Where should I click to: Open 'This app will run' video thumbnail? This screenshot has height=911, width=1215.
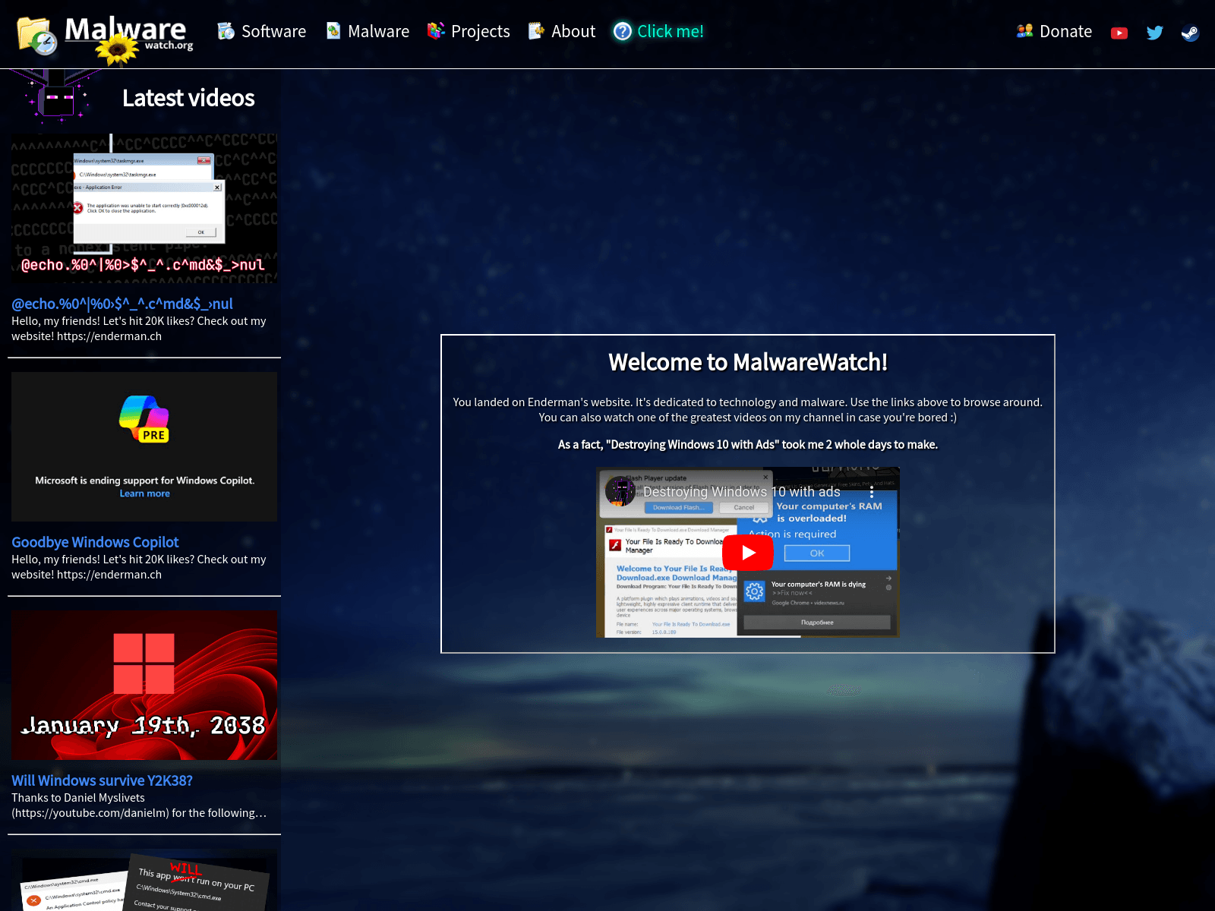pos(144,881)
